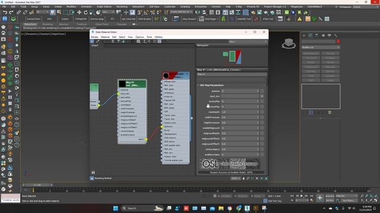Open the Create tab in command panel
380x213 pixels.
point(304,35)
